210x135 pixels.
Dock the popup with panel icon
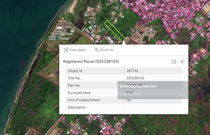point(174,62)
